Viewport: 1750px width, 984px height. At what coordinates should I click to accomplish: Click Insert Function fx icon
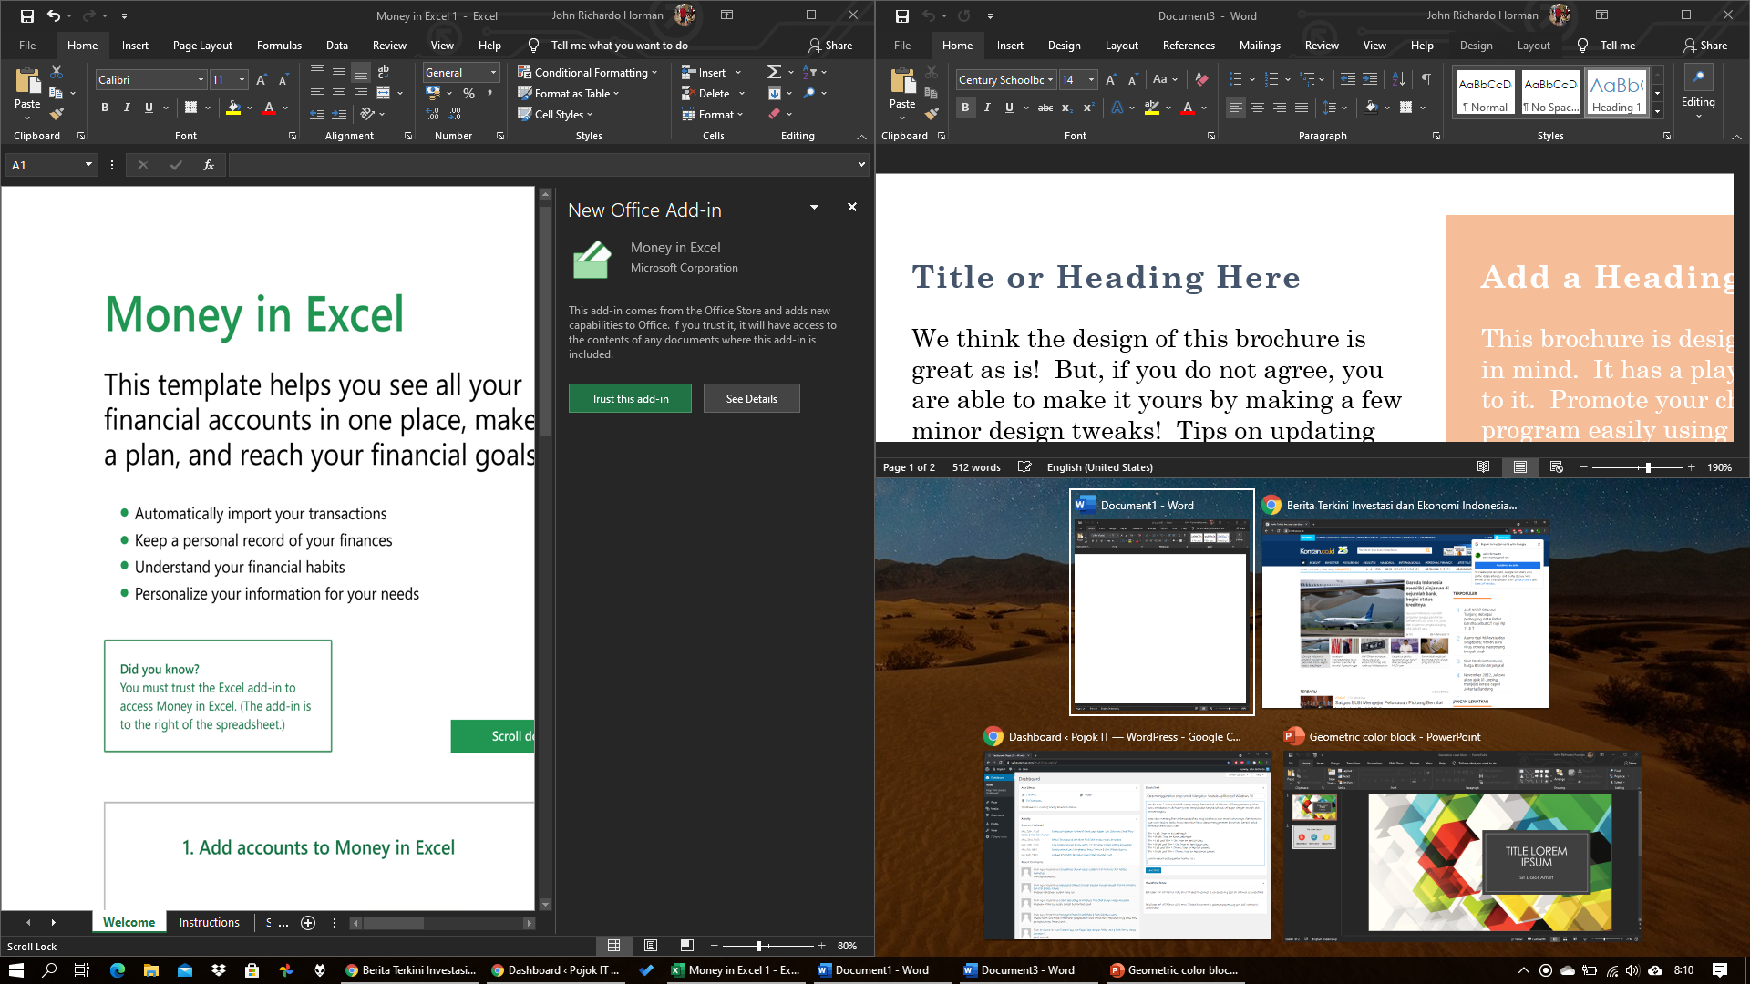coord(209,165)
